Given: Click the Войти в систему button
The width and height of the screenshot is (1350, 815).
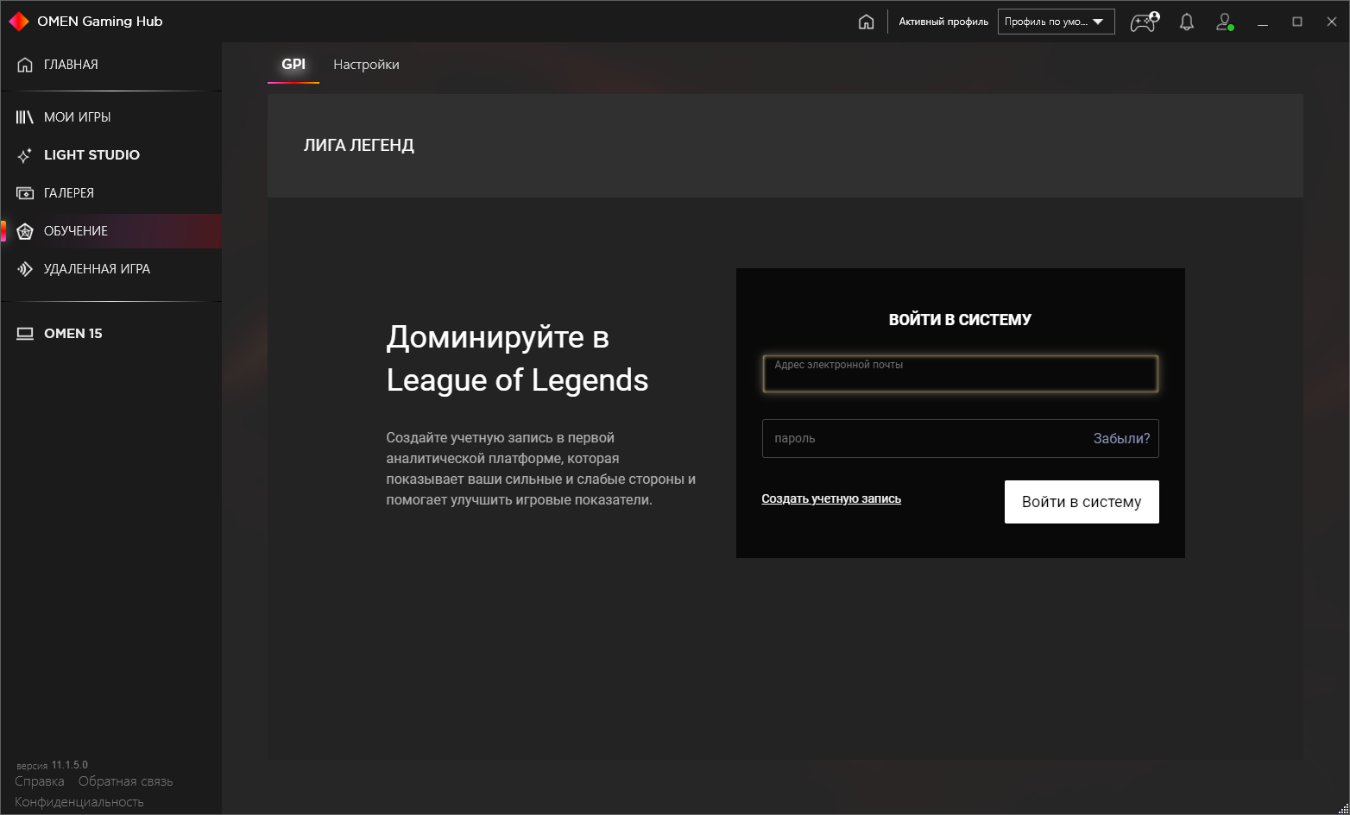Looking at the screenshot, I should (x=1082, y=502).
